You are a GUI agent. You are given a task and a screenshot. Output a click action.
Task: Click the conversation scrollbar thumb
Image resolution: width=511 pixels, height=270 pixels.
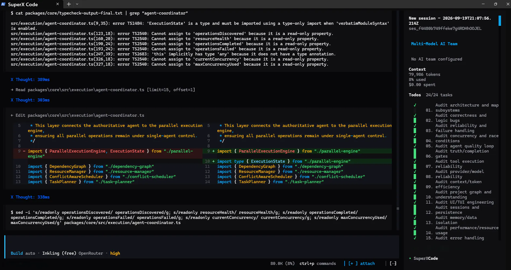tap(398, 208)
